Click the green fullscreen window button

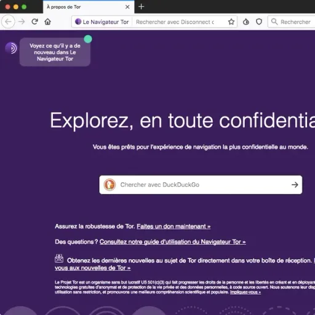pos(24,7)
